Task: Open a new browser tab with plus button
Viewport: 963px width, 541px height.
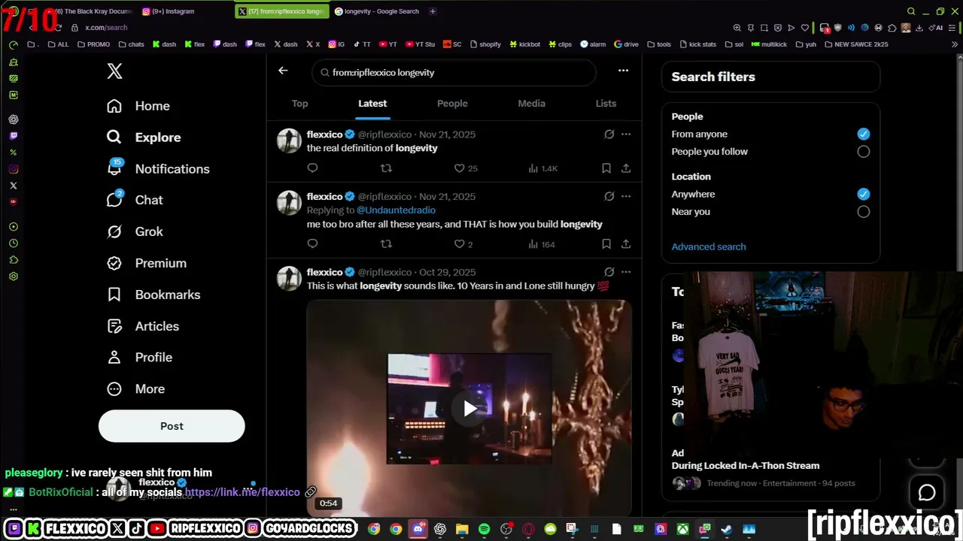Action: [x=433, y=11]
